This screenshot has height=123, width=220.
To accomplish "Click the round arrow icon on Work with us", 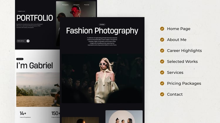I will click(x=28, y=41).
